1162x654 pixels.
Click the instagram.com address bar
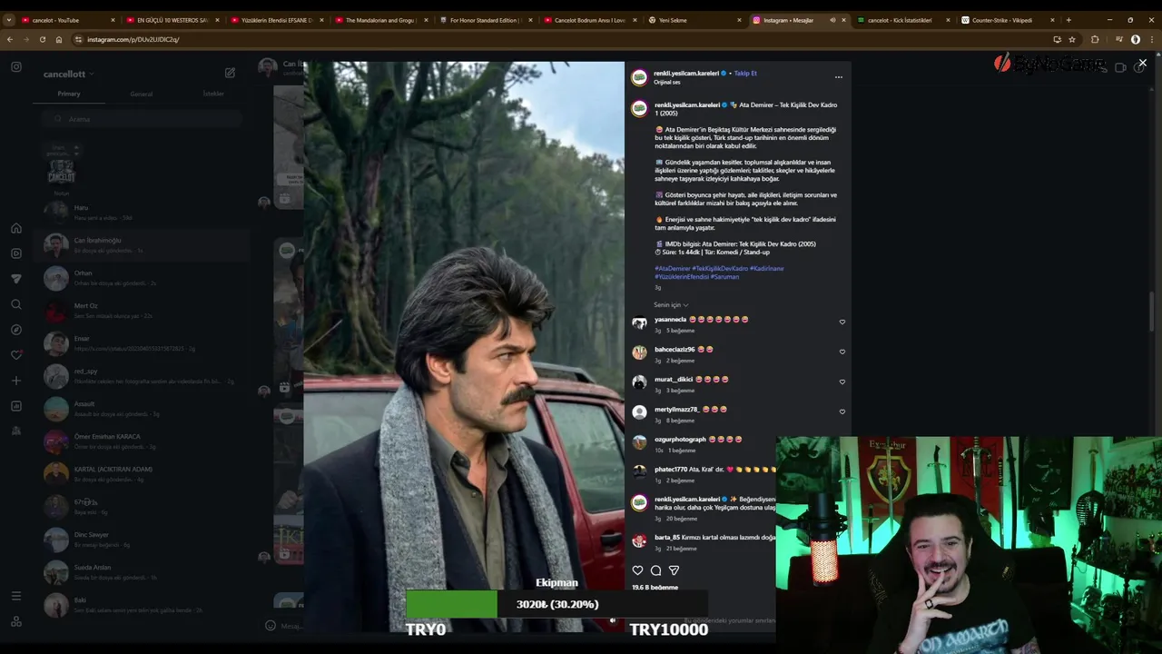pyautogui.click(x=563, y=39)
